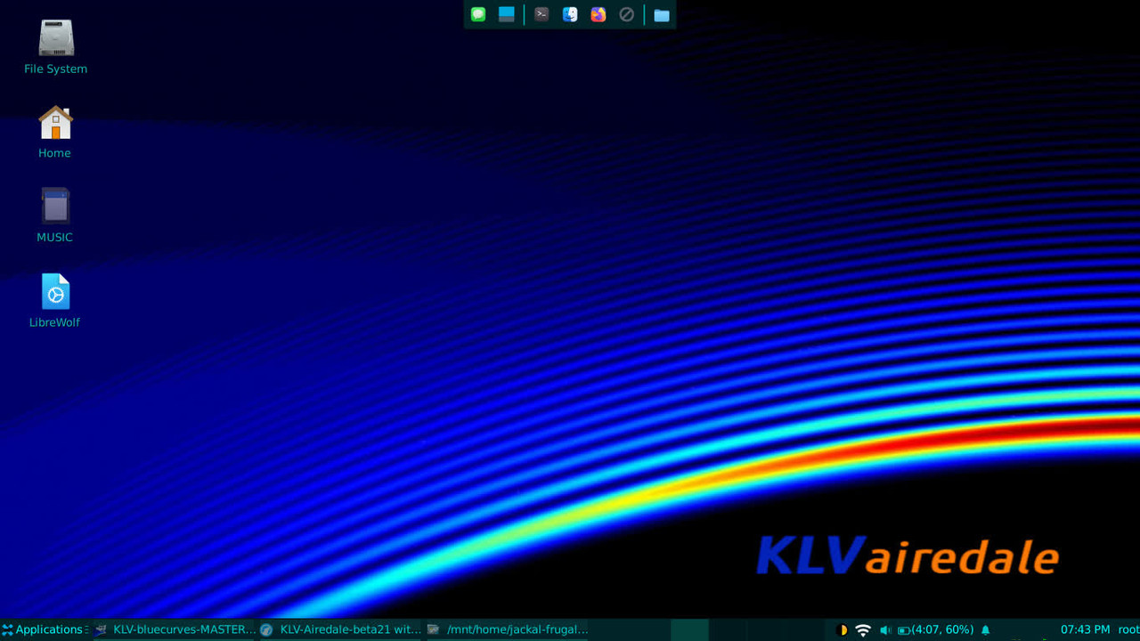The image size is (1140, 641).
Task: Launch the Firefox-style browser dock icon
Action: 598,14
